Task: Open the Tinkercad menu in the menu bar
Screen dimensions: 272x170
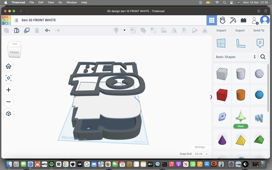Action: [18, 2]
